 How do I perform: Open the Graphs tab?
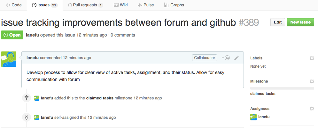click(174, 5)
